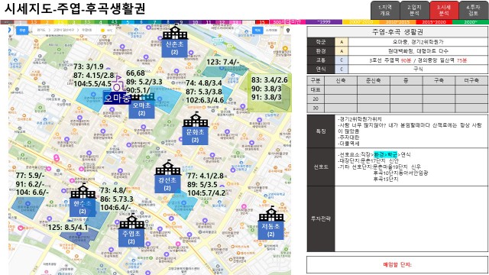The image size is (489, 275).
Task: Click 경기도 in the map breadcrumb
Action: click(40, 31)
